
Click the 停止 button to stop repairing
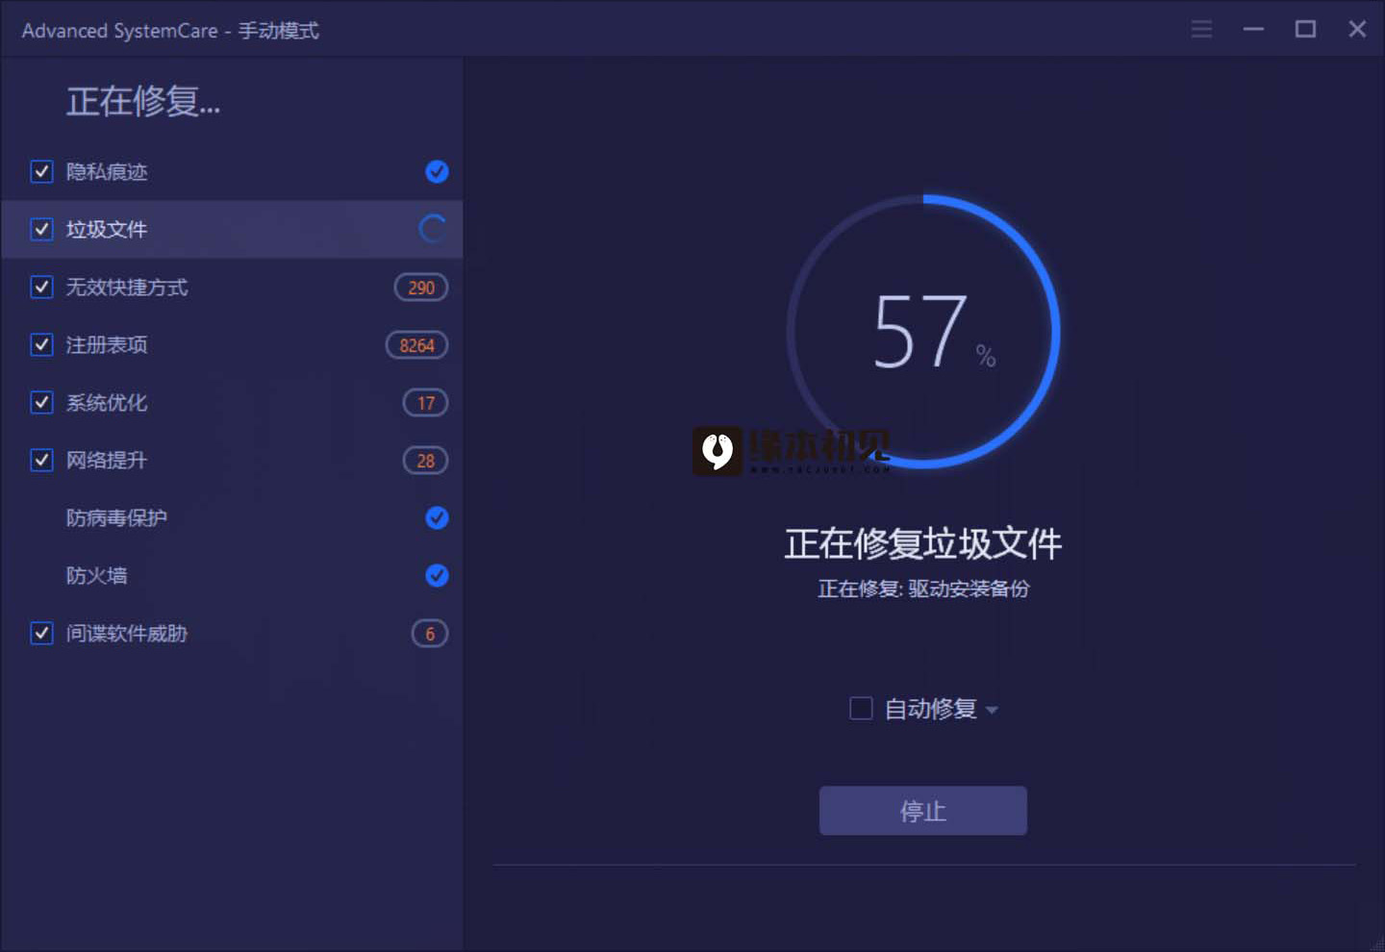[923, 811]
